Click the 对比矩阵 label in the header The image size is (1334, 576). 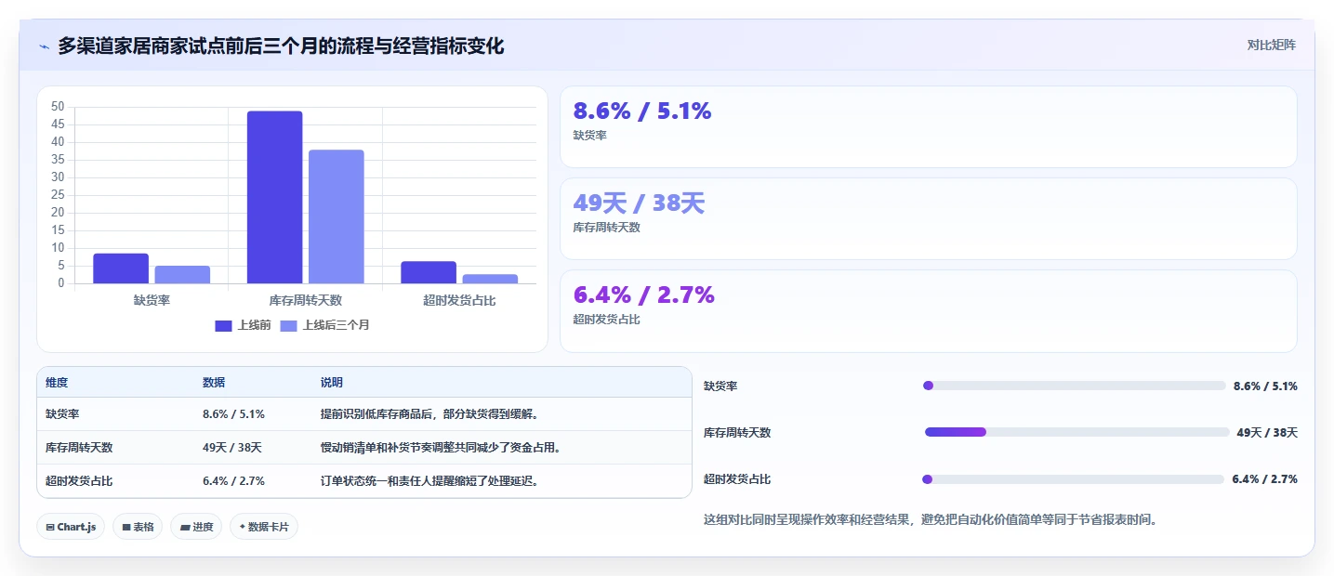click(1271, 45)
